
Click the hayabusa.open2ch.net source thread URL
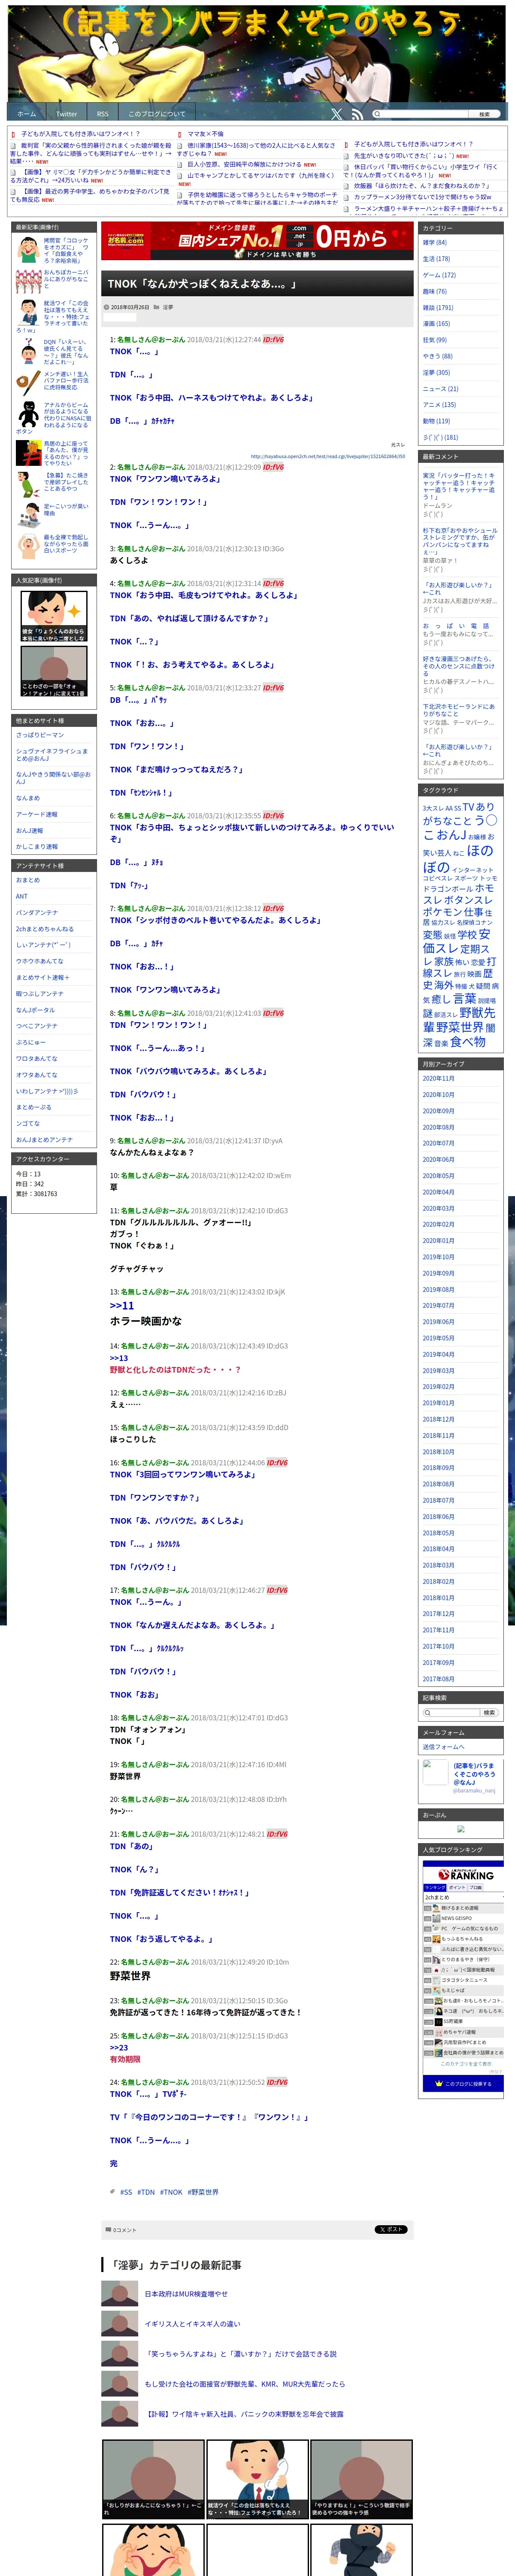click(x=328, y=456)
